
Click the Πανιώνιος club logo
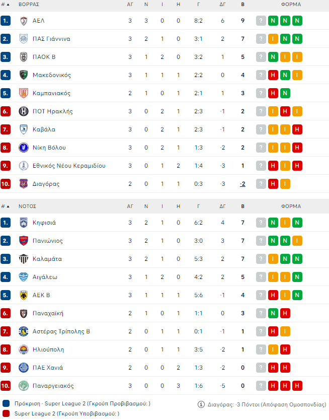tap(23, 241)
